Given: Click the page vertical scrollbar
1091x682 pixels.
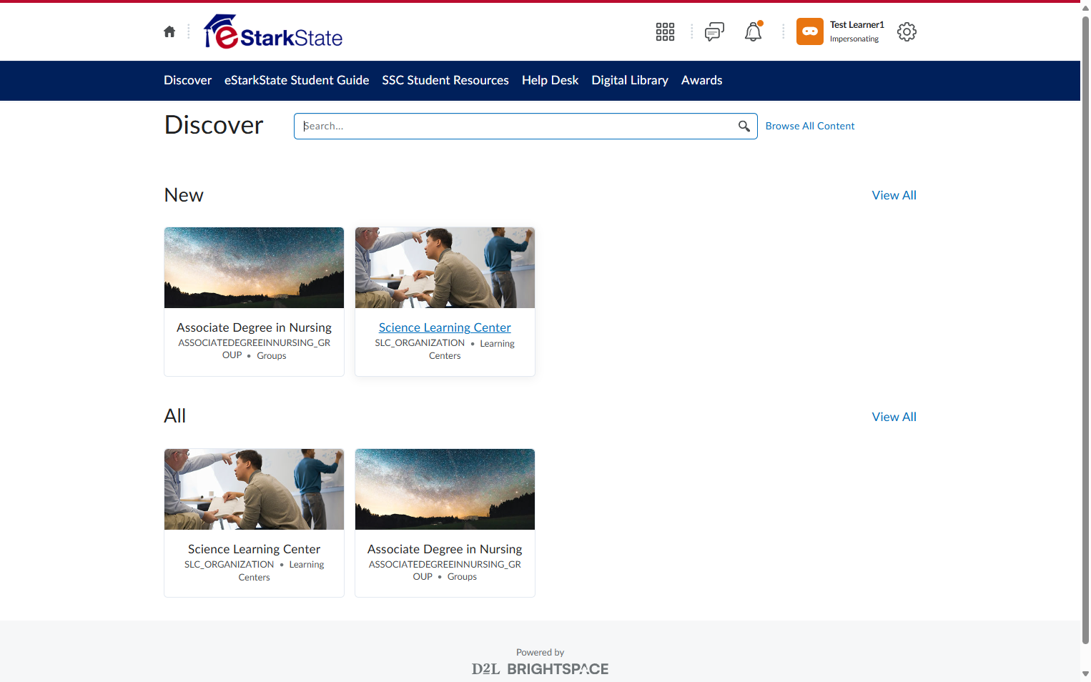Looking at the screenshot, I should coord(1085,329).
